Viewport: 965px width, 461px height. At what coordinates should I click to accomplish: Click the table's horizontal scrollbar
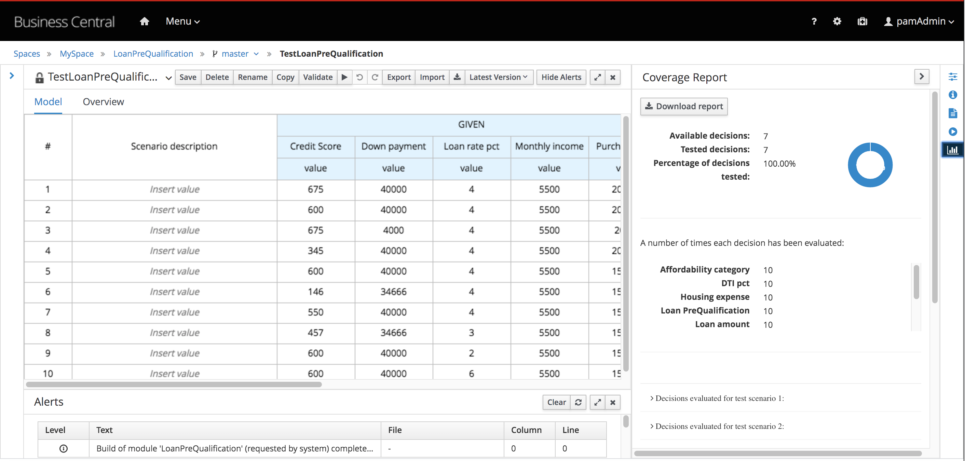(x=174, y=384)
